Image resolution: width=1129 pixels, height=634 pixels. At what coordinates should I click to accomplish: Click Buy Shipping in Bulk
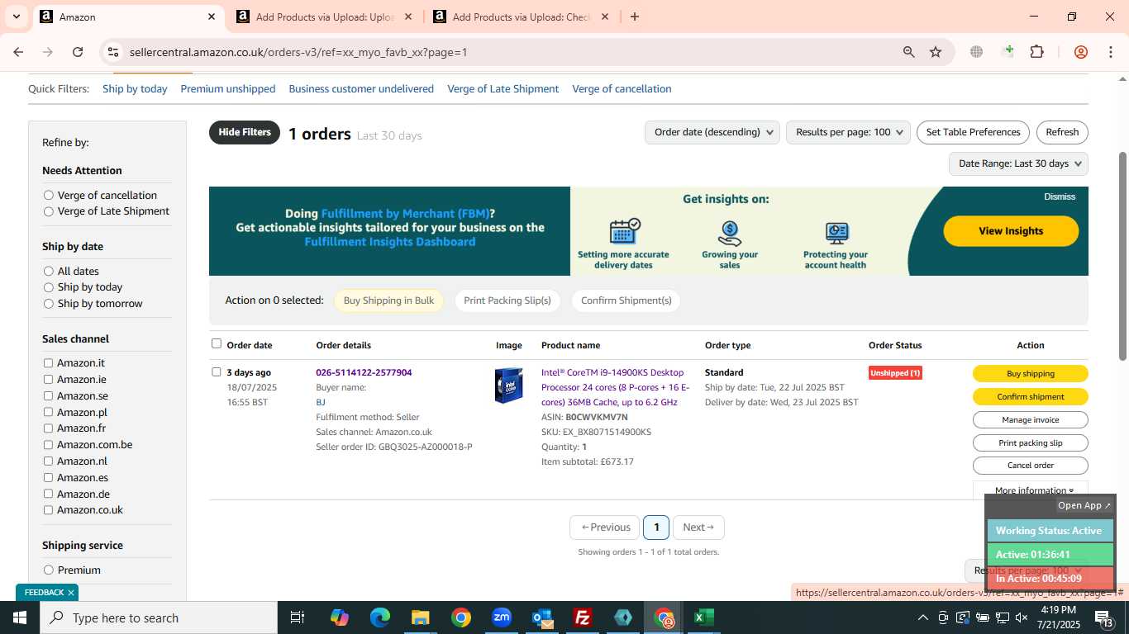[388, 300]
